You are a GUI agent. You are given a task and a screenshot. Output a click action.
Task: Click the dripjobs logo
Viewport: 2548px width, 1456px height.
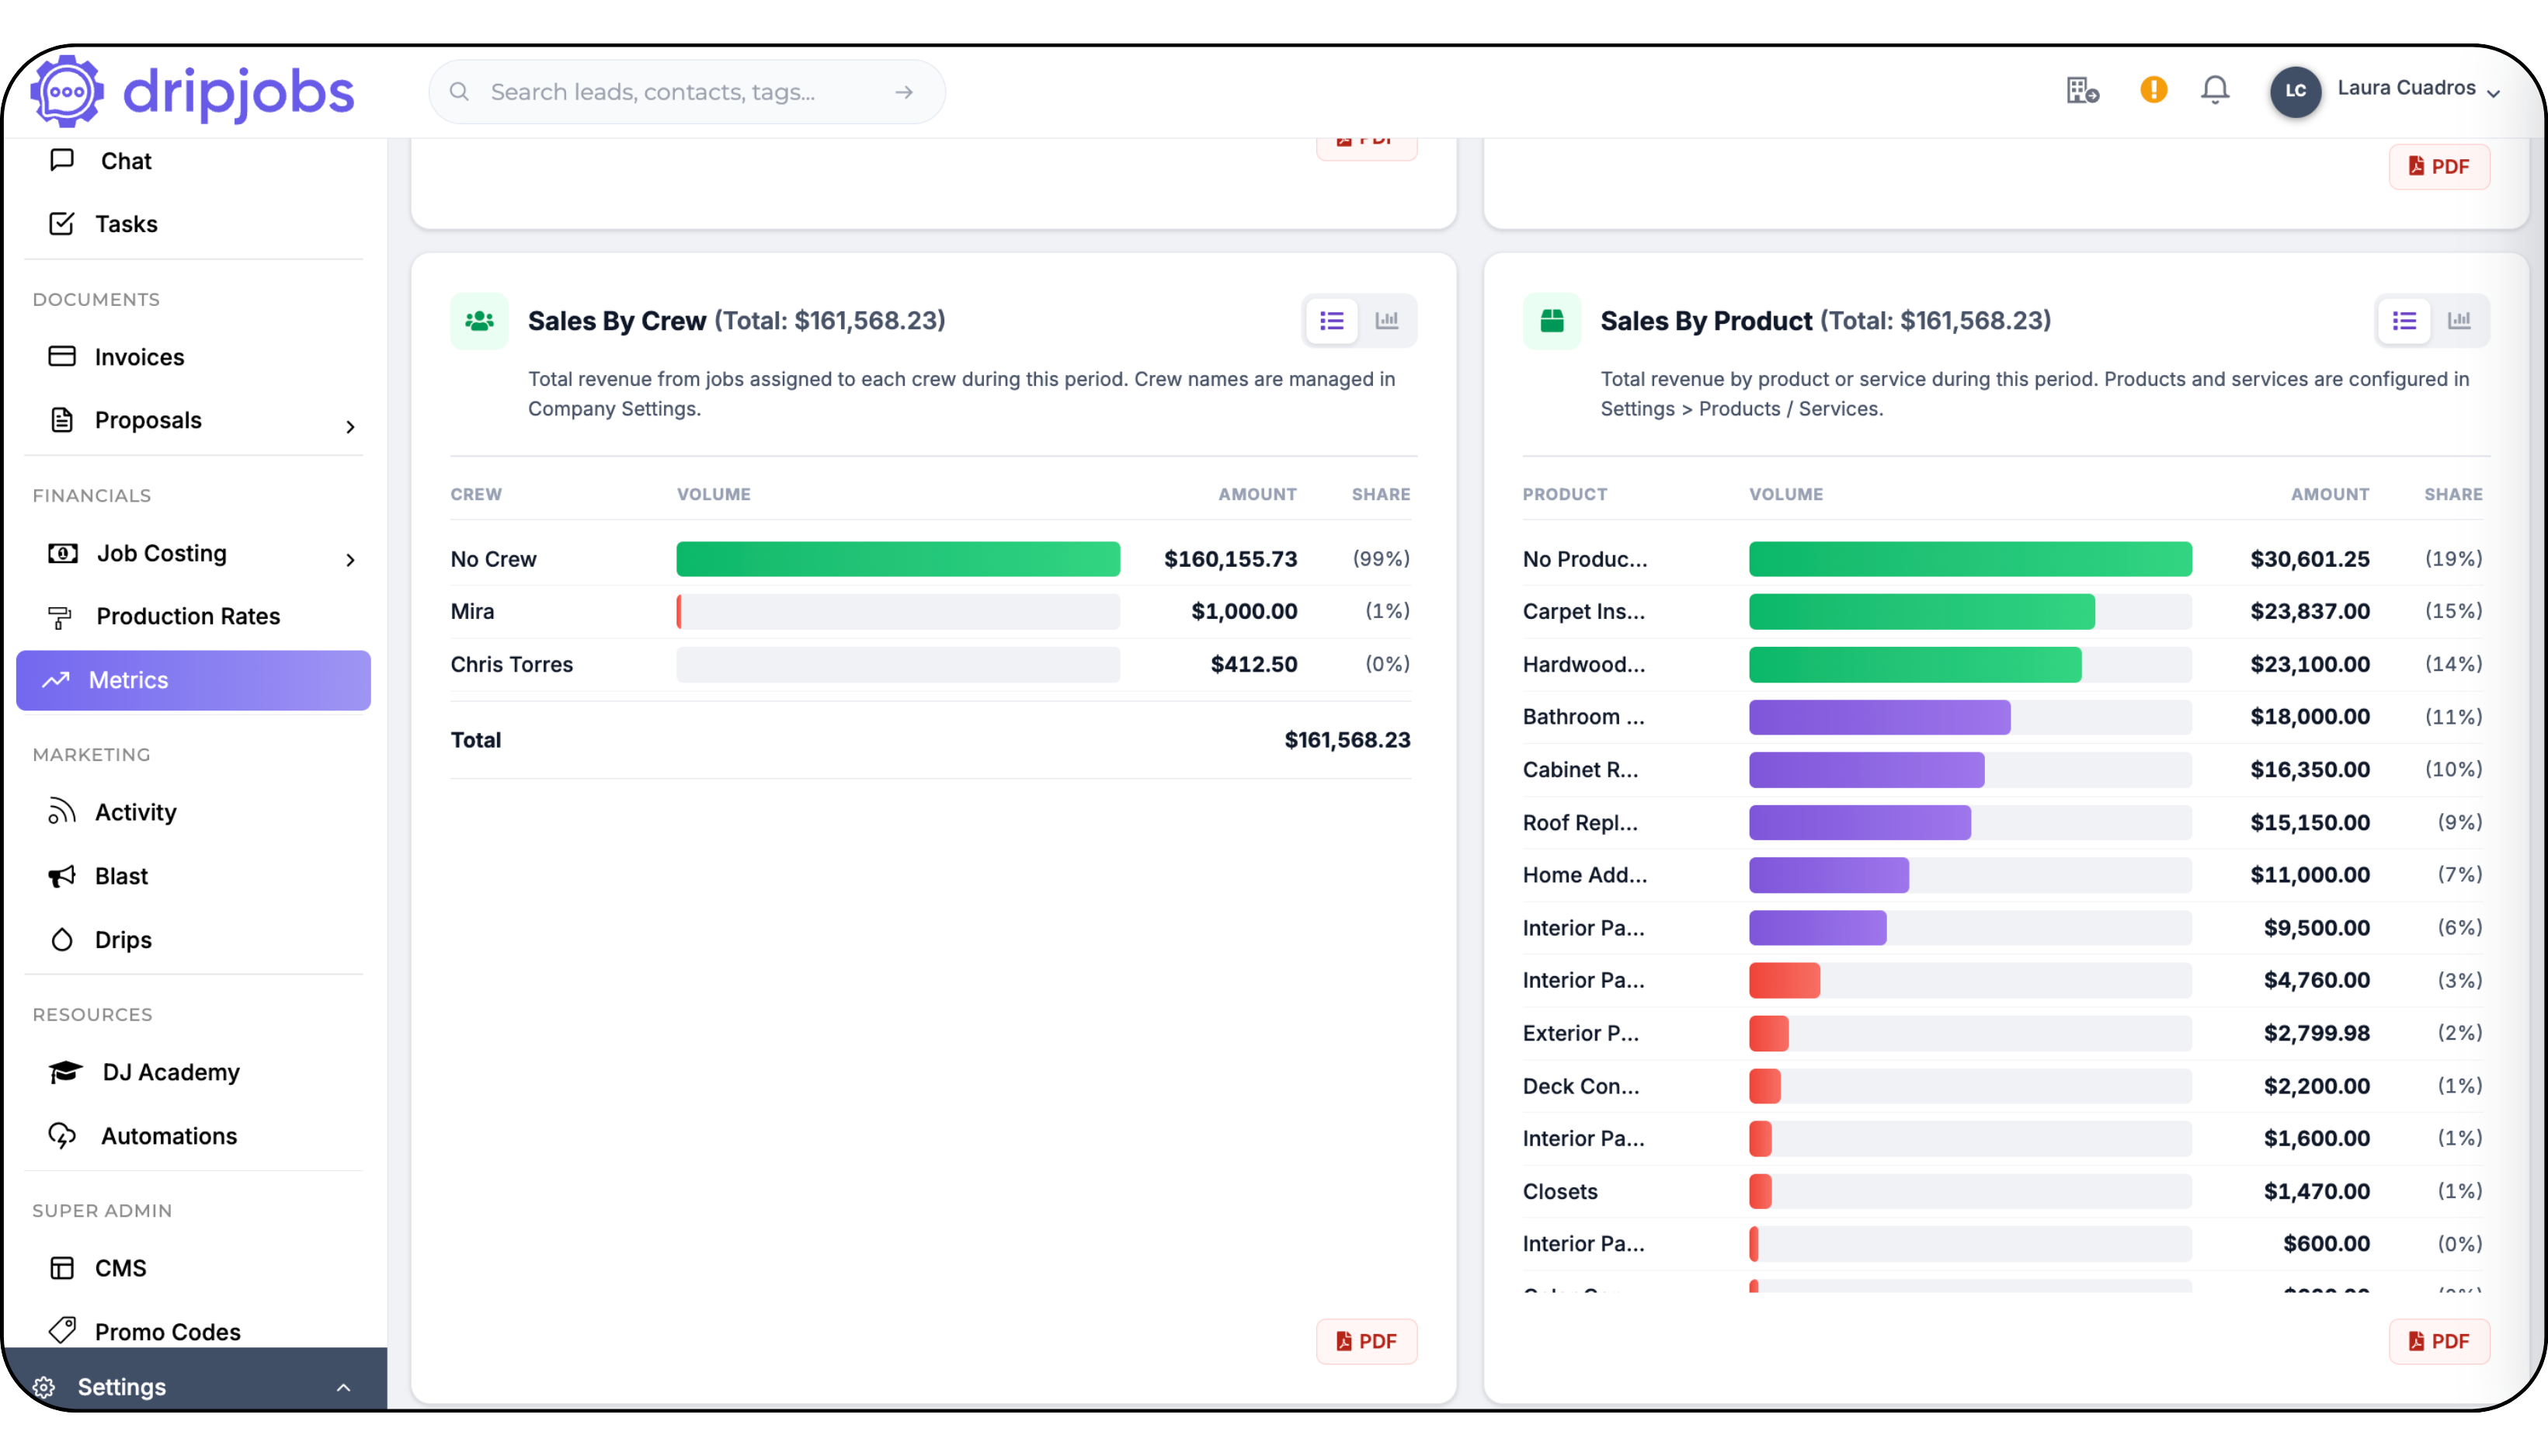click(193, 91)
